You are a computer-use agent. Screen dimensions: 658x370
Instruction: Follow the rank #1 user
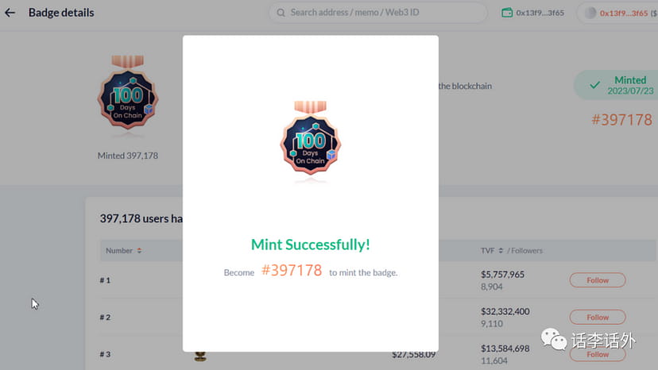pos(598,280)
